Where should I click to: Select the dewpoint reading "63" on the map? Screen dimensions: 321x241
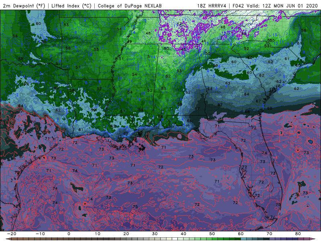(x=228, y=83)
